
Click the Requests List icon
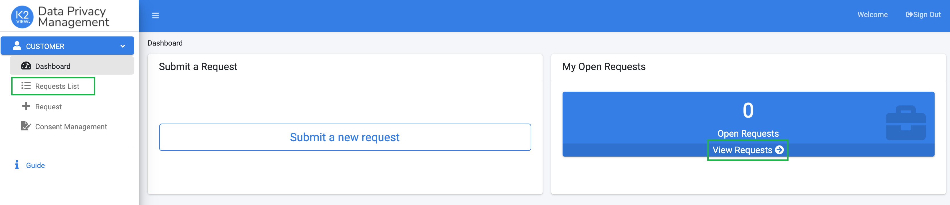tap(26, 86)
